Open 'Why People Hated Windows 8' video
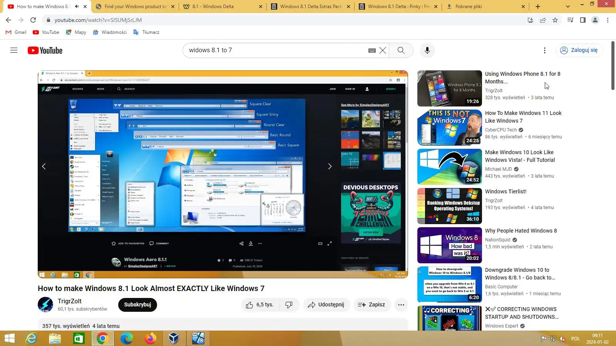This screenshot has height=346, width=616. 521,231
